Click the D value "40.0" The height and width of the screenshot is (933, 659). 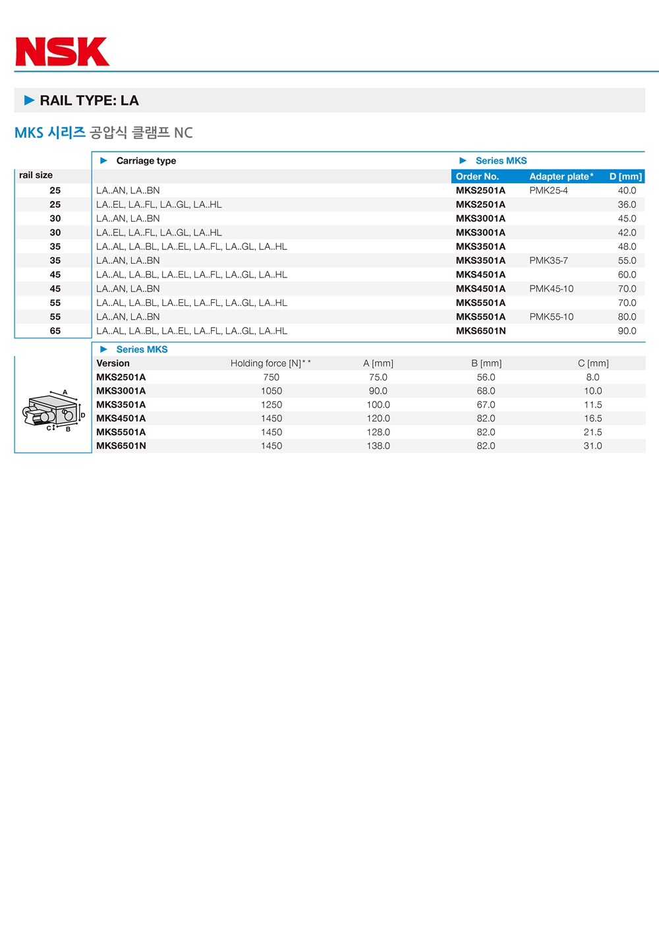627,191
